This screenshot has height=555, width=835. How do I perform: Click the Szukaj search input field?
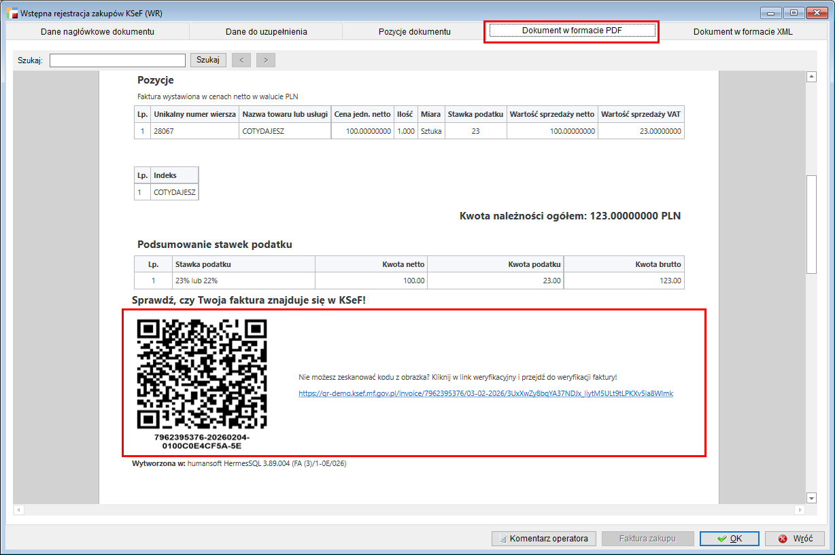click(x=117, y=60)
